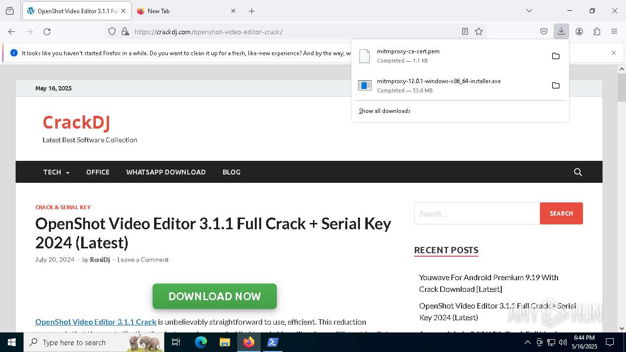List all tabs dropdown arrow
The width and height of the screenshot is (626, 352).
529,11
